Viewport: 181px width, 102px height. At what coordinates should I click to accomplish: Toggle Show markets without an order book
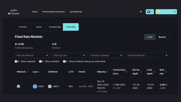[65, 62]
